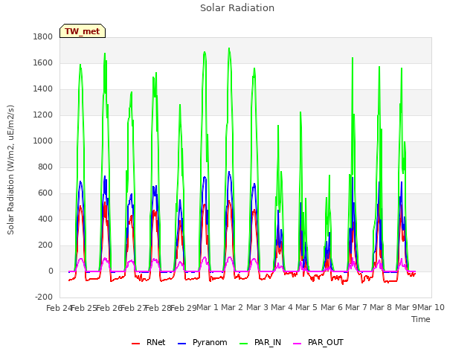Click the 0 y-axis tick label

pyautogui.click(x=51, y=271)
